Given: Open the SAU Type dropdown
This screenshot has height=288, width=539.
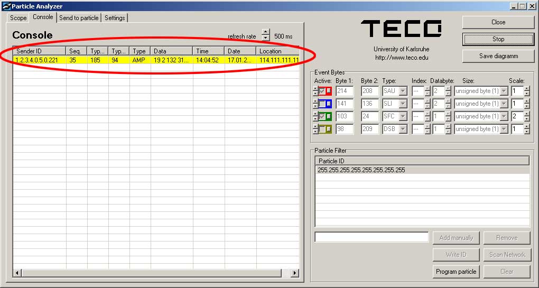Looking at the screenshot, I should [x=403, y=91].
